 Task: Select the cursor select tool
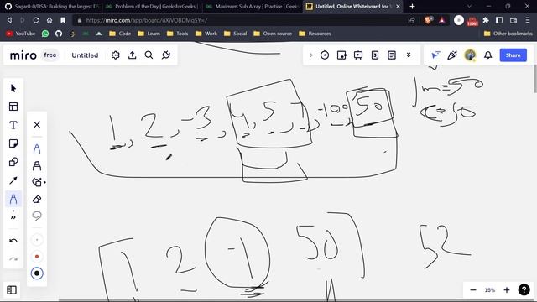pyautogui.click(x=13, y=88)
